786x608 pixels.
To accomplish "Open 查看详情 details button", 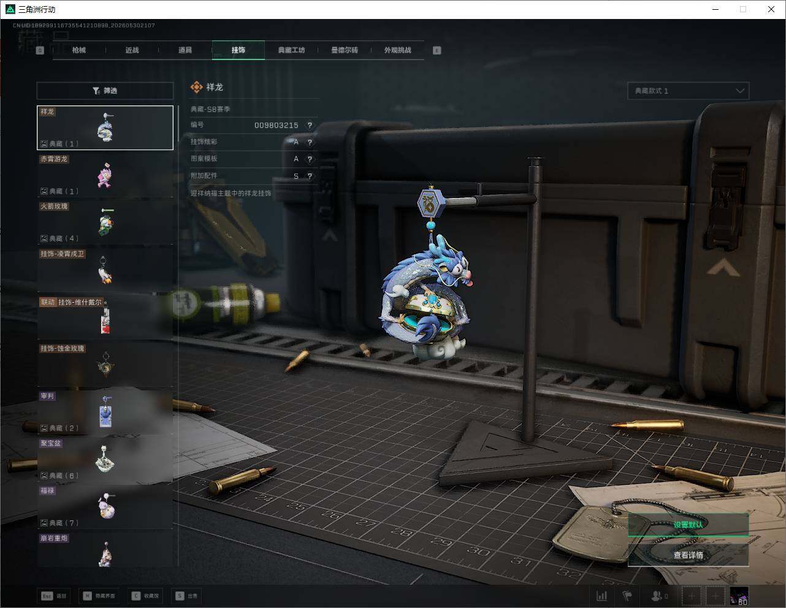I will 688,555.
